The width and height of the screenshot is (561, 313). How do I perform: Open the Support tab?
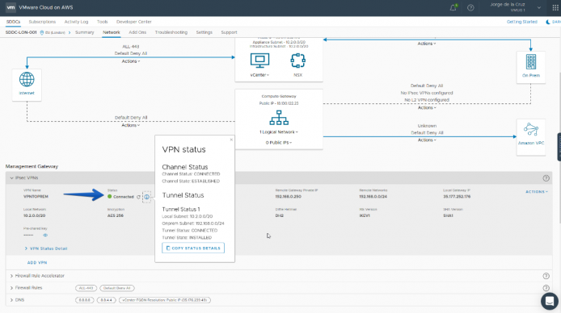tap(229, 32)
